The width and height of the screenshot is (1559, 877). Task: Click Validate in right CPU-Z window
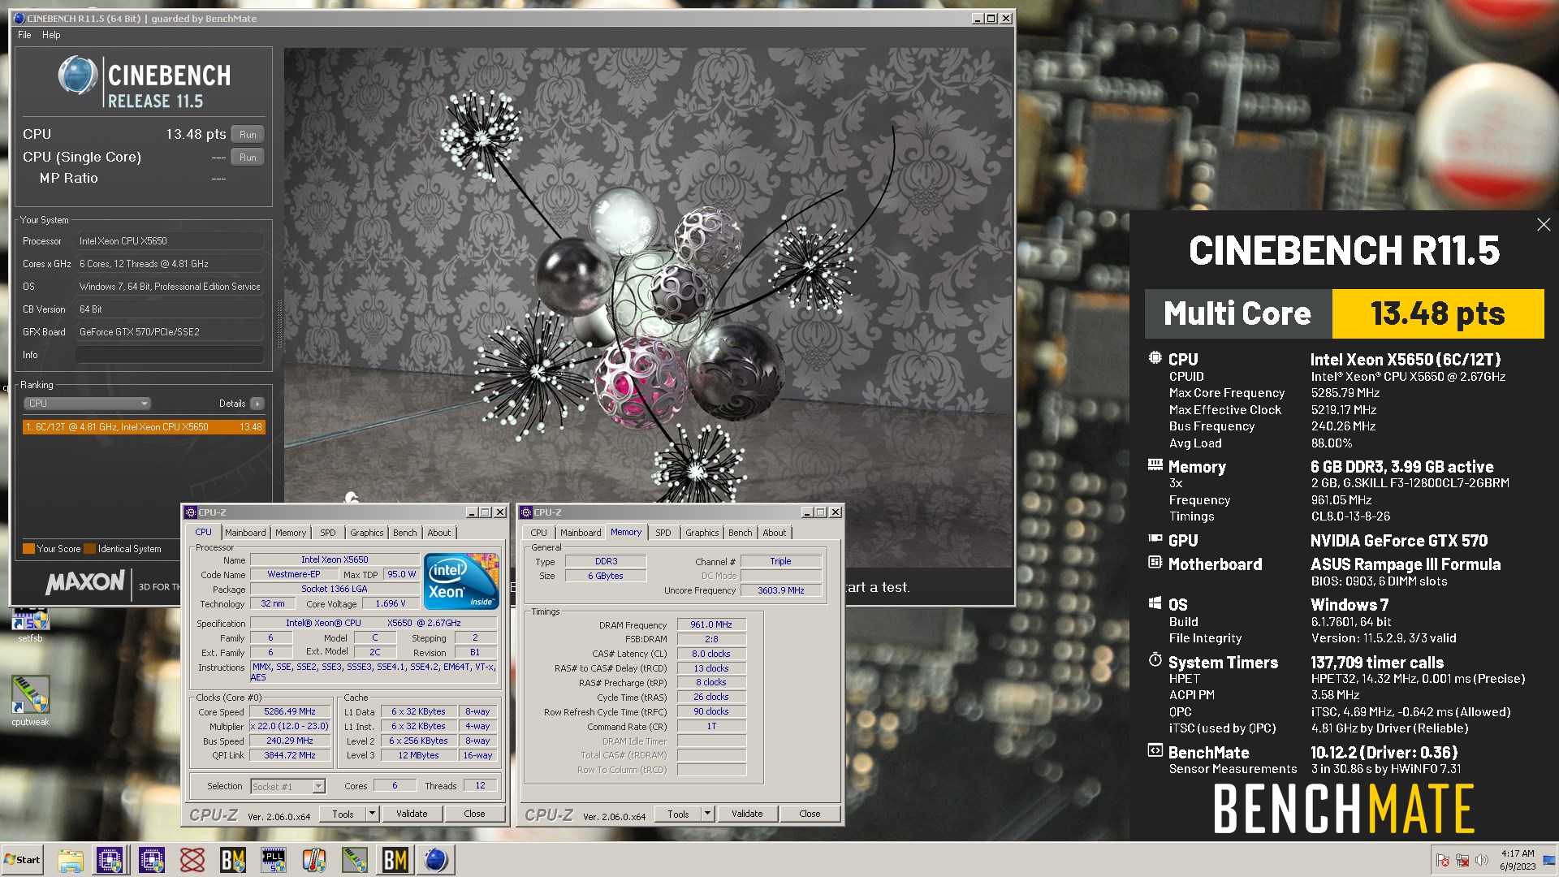pyautogui.click(x=747, y=814)
